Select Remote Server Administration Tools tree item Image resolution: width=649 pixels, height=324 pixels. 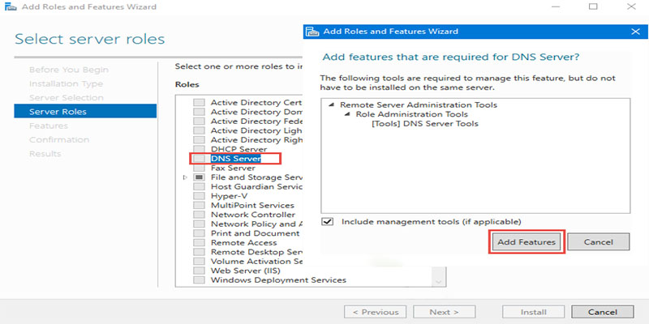coord(418,105)
